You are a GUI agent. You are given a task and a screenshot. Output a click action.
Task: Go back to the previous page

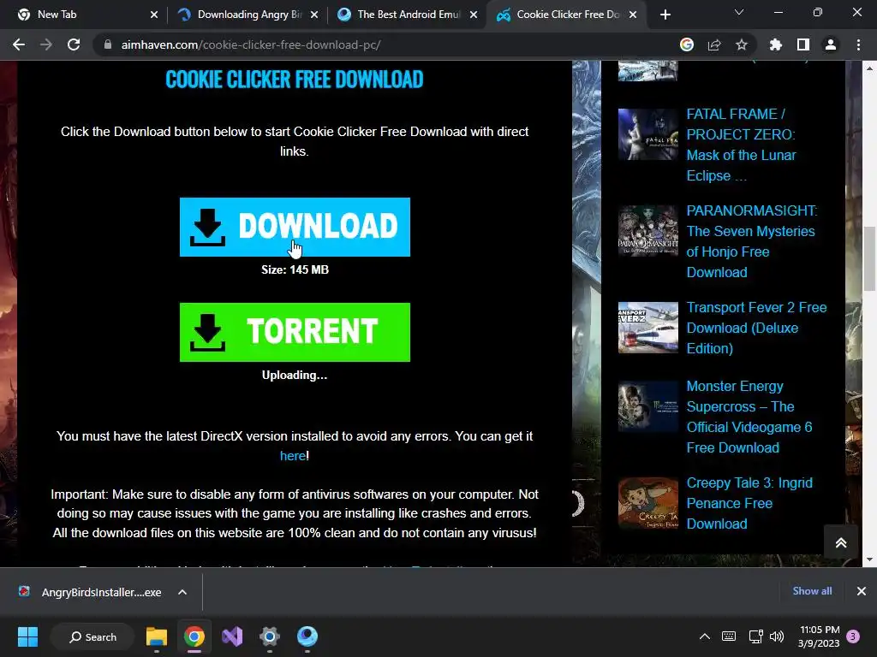point(19,44)
